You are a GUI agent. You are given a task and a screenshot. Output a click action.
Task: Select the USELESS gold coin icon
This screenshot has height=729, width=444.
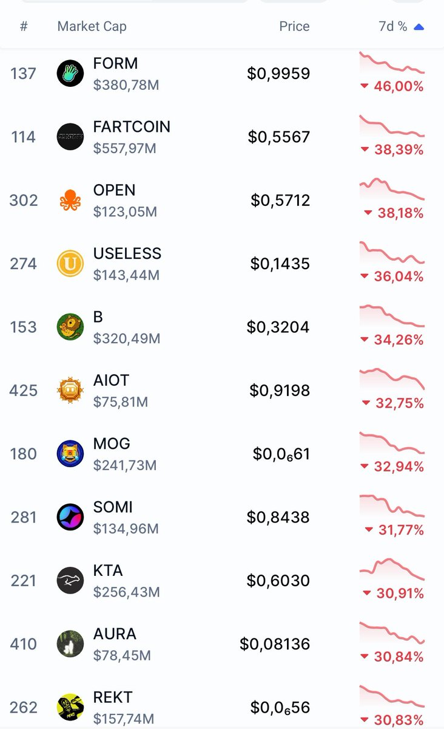[70, 264]
